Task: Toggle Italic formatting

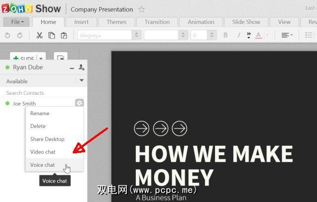Action: click(x=239, y=35)
